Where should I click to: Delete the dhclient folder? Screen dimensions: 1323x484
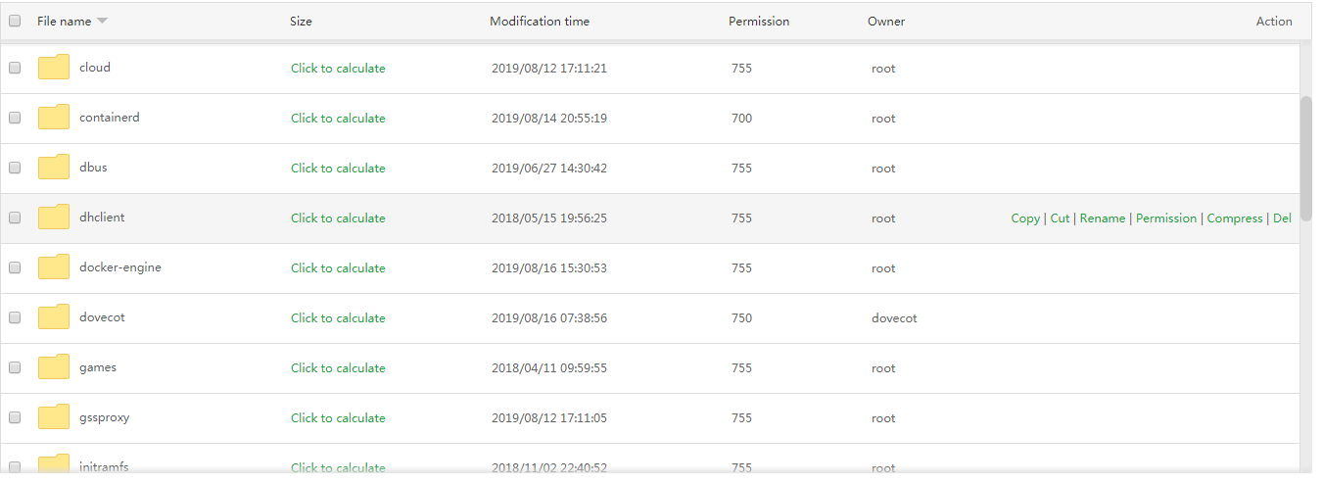pyautogui.click(x=1282, y=218)
